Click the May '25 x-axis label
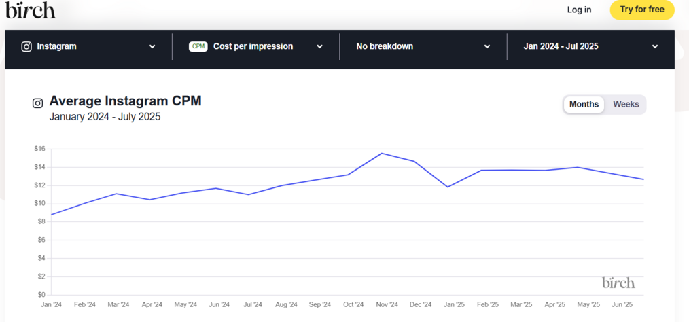Viewport: 689px width, 322px height. [x=588, y=304]
